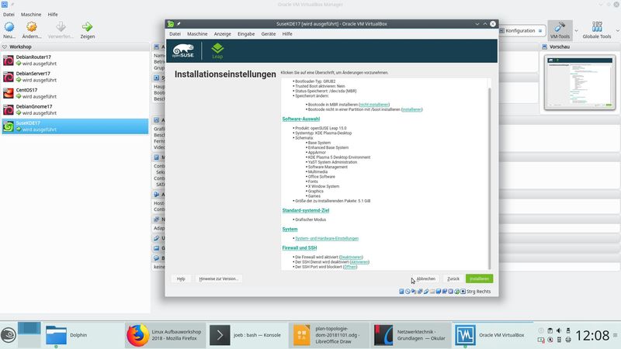Switch to the Konsole bash taskbar entry
The width and height of the screenshot is (621, 349).
click(246, 335)
